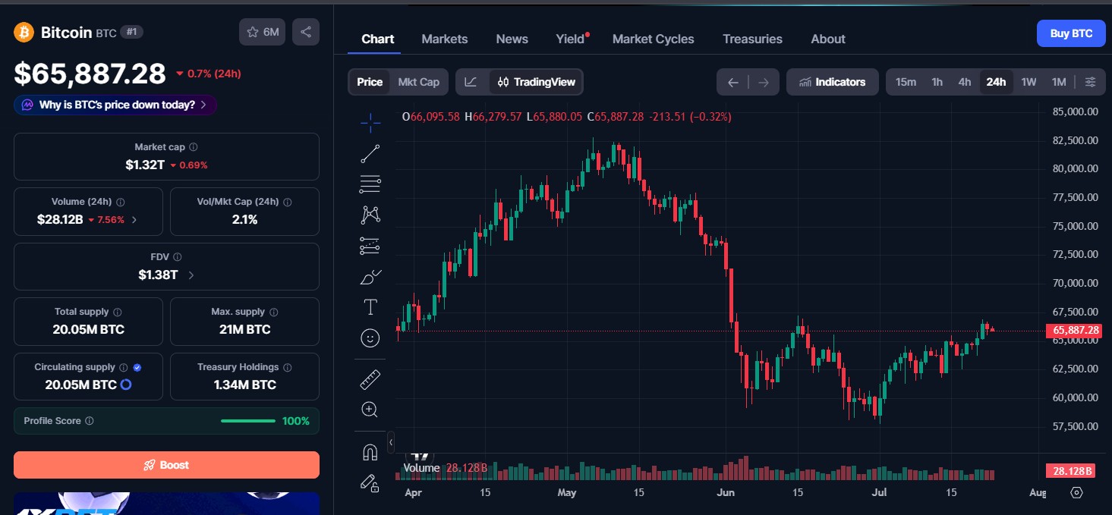Image resolution: width=1112 pixels, height=515 pixels.
Task: Click the advertisement banner below Boost
Action: pos(166,504)
